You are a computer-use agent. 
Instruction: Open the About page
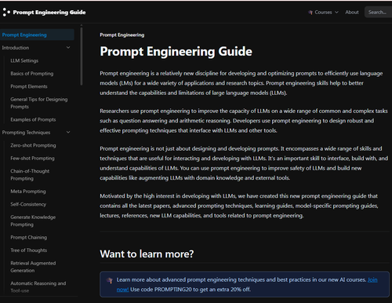click(352, 13)
